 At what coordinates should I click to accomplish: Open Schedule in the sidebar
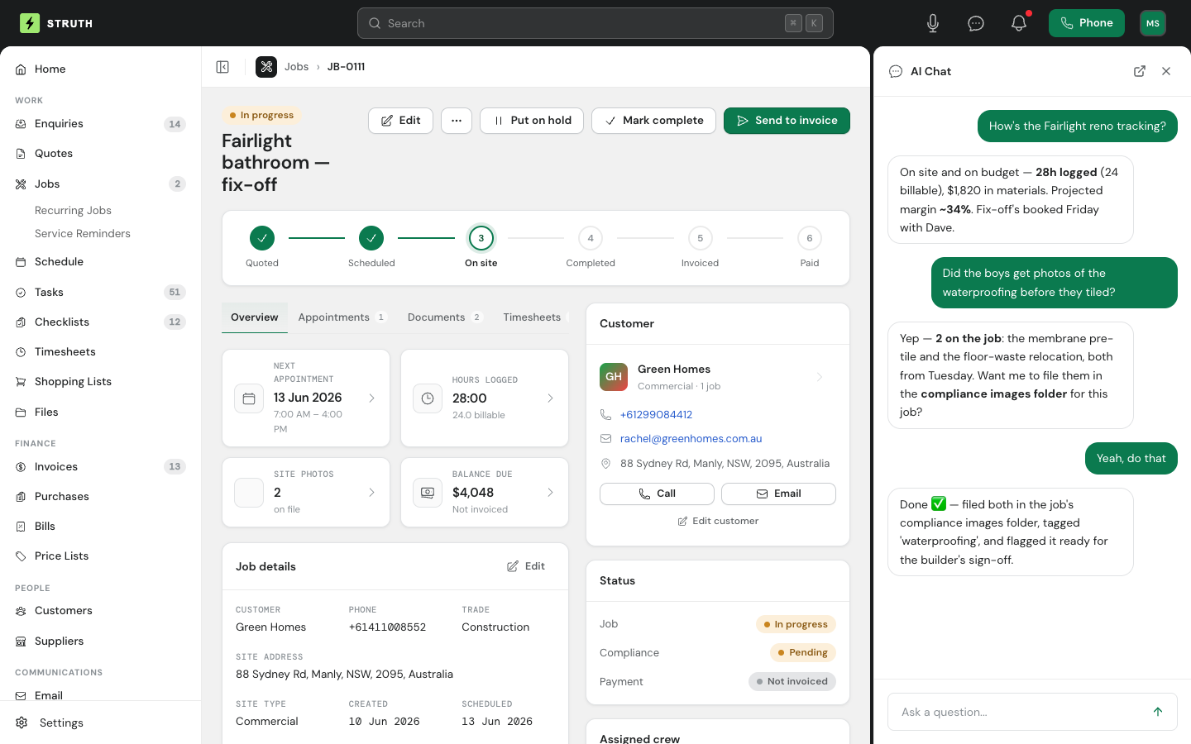(x=100, y=262)
